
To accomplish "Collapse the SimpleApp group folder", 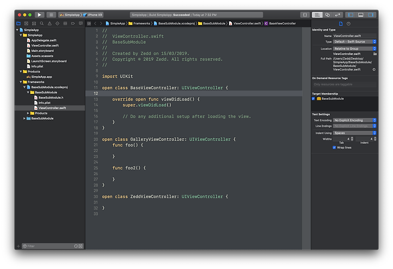I will [21, 35].
